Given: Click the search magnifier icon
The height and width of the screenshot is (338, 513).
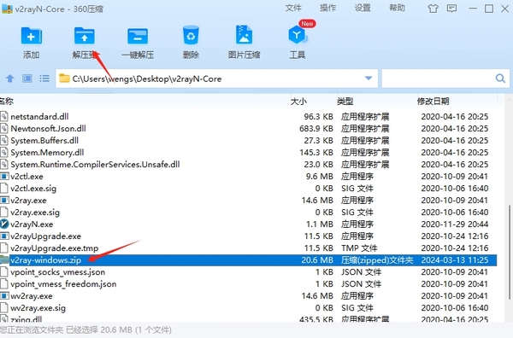Looking at the screenshot, I should (x=500, y=79).
